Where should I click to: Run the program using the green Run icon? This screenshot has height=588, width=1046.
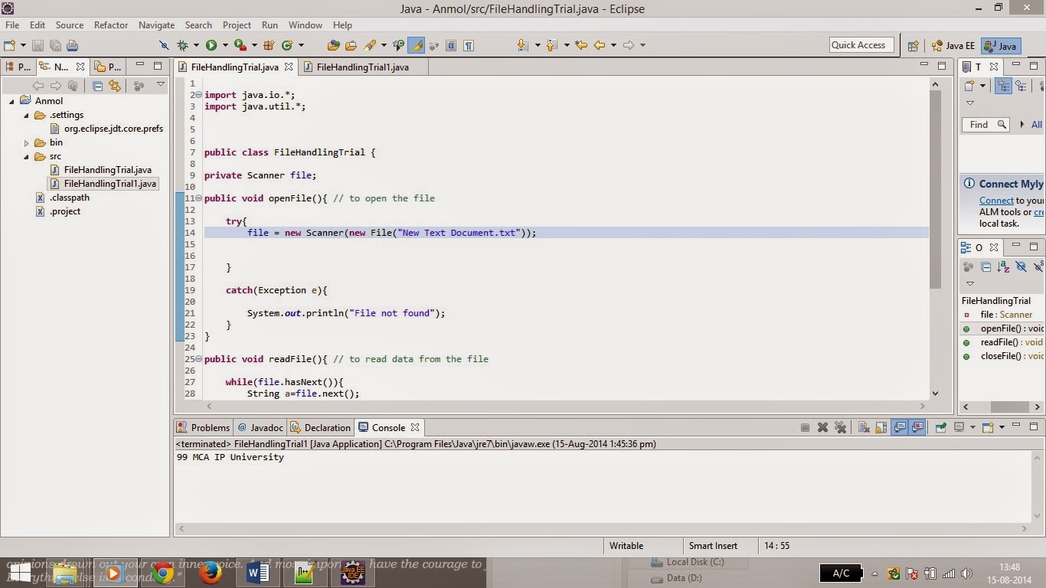[x=211, y=45]
